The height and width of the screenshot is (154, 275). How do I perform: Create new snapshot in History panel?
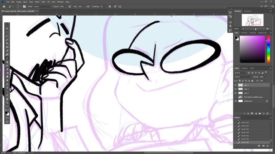click(x=263, y=146)
